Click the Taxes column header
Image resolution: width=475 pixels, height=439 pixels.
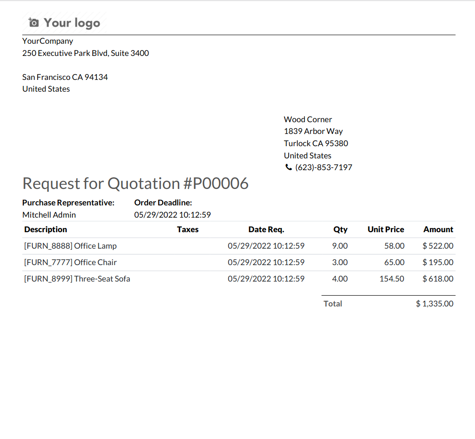[x=188, y=229]
